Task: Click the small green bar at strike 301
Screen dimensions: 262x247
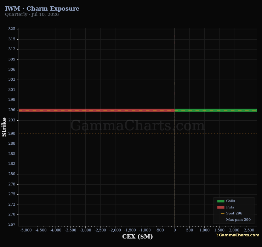Action: (x=175, y=93)
